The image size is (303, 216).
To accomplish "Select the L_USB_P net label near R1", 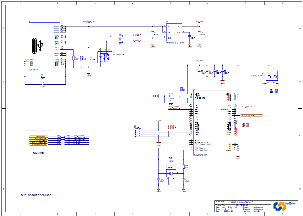I will click(x=137, y=35).
